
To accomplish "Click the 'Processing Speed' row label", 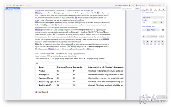I will 47,82.
